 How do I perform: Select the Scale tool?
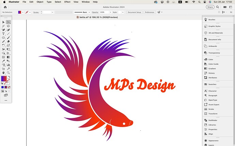click(x=8, y=45)
